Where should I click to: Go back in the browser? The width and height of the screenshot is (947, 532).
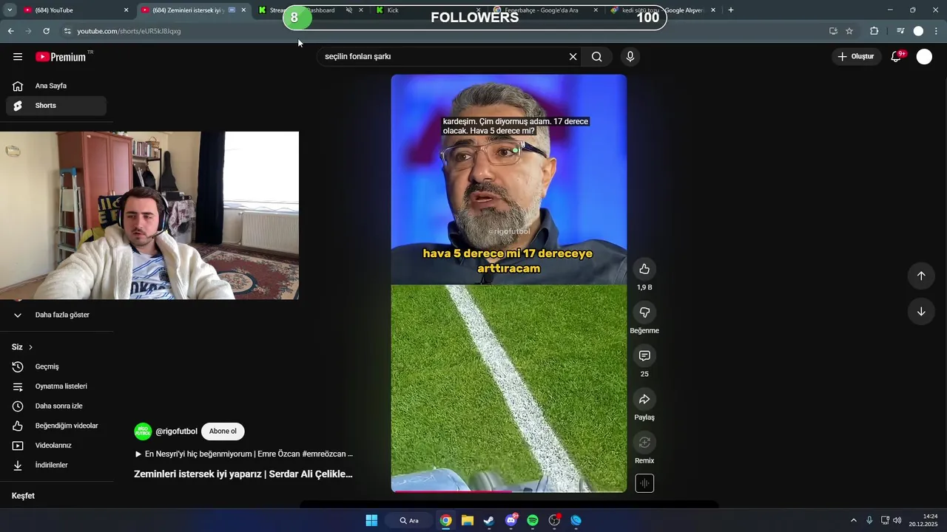pos(10,31)
